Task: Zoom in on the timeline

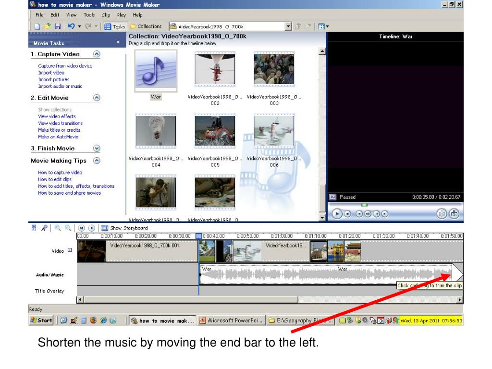Action: coord(58,228)
